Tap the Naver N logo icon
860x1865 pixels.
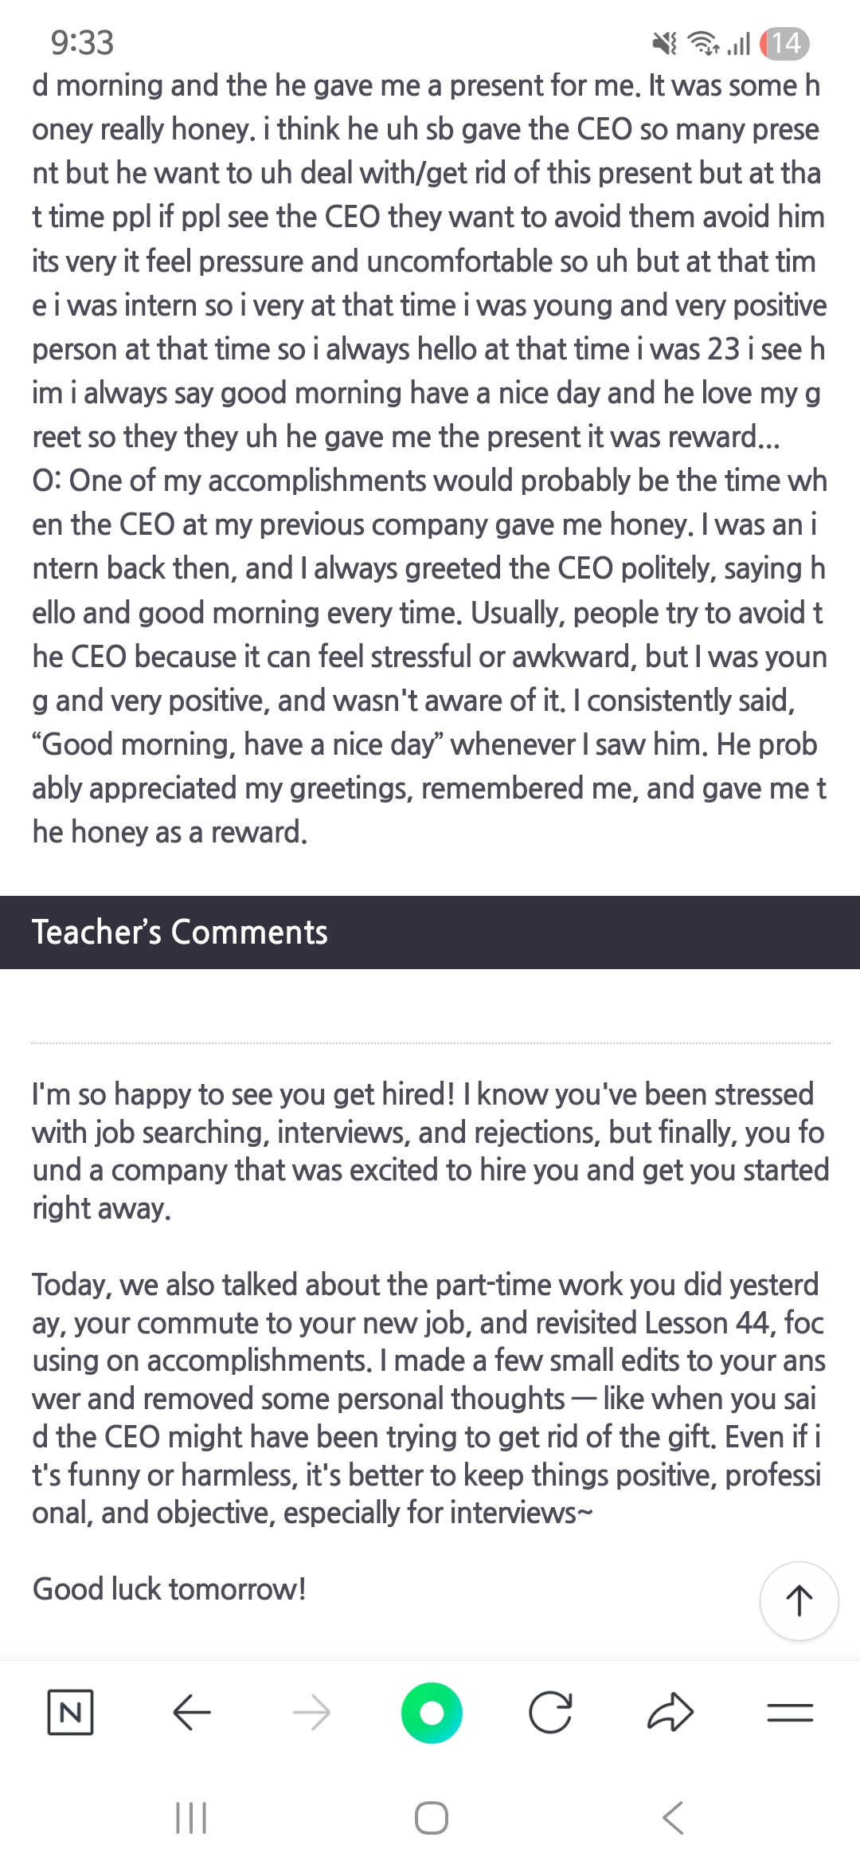[x=70, y=1712]
